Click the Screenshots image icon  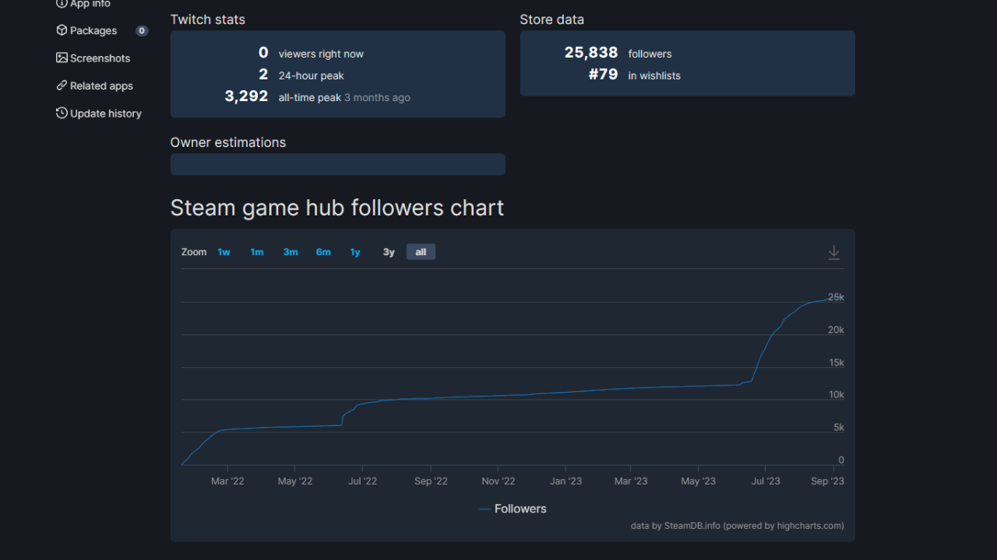coord(62,58)
